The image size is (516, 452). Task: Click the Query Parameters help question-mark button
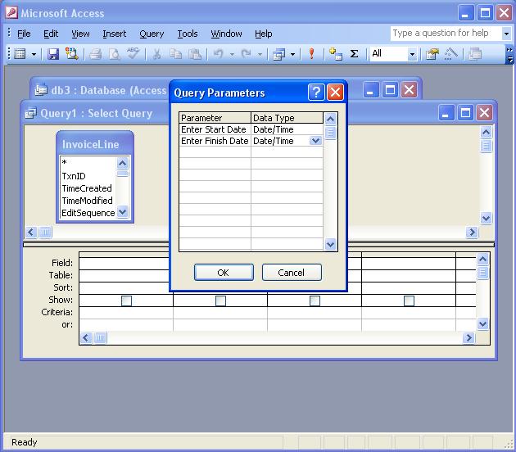click(316, 92)
